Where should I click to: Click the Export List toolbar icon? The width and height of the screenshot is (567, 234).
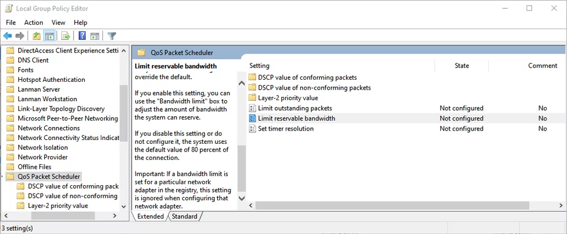click(65, 36)
